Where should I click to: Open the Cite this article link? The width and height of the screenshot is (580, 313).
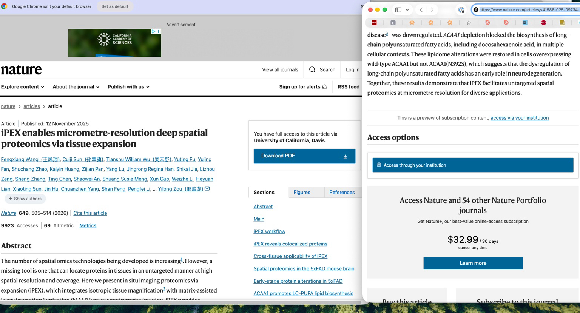pos(90,213)
